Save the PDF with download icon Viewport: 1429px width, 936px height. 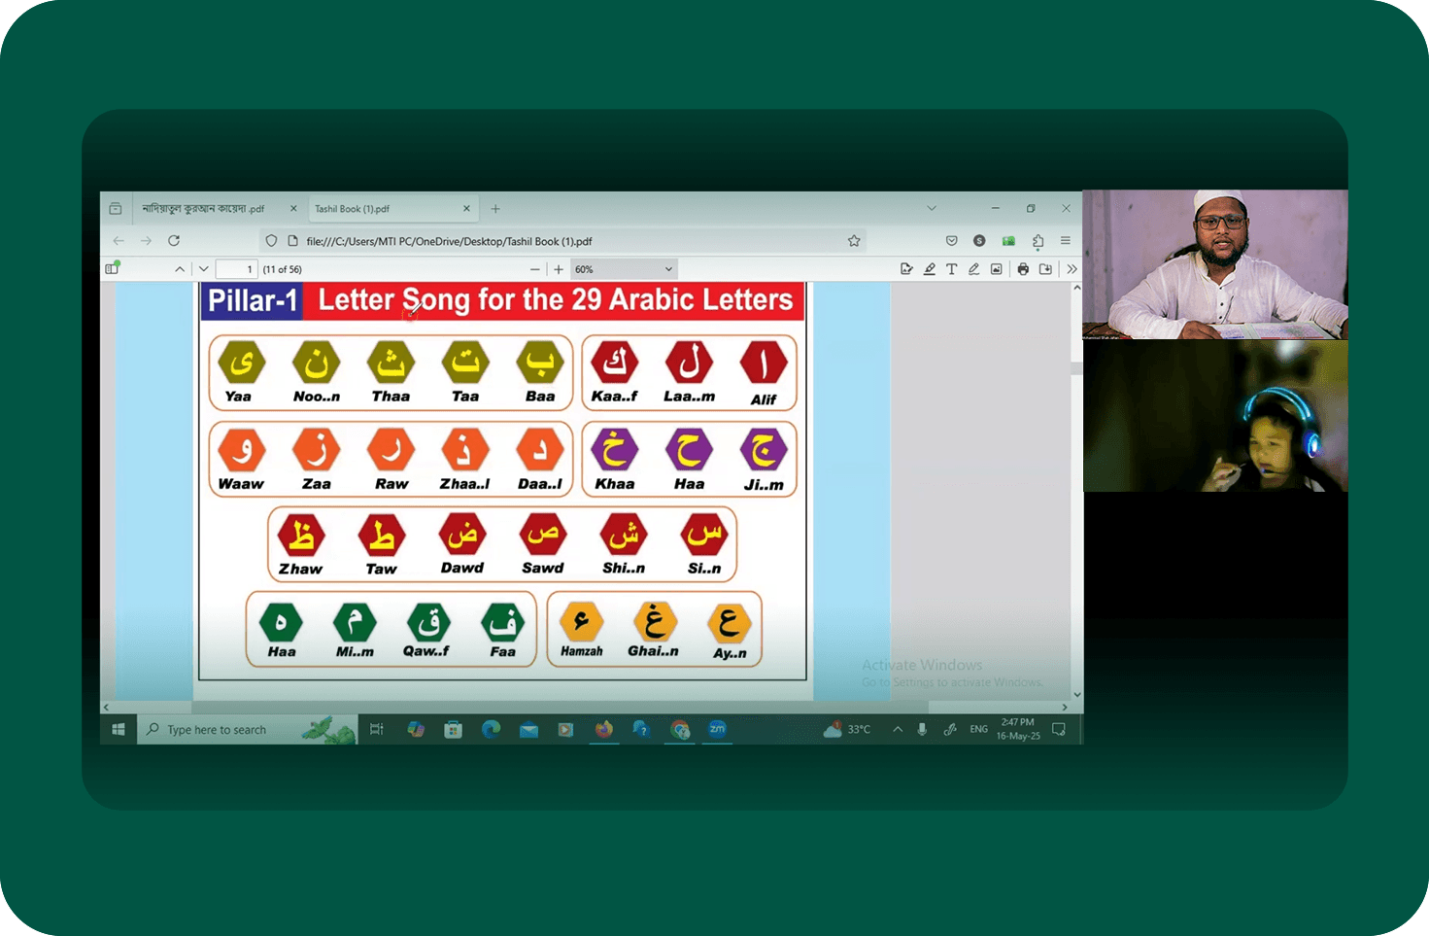1045,269
